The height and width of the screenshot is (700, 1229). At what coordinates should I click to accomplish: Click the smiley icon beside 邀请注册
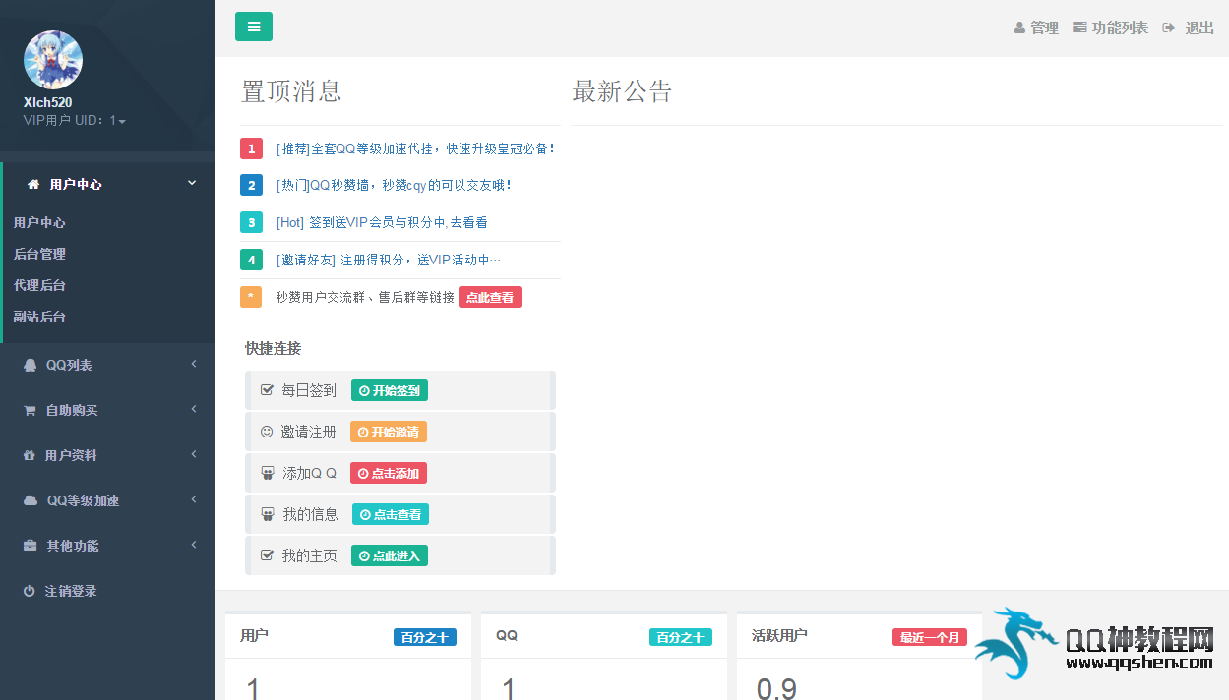pyautogui.click(x=267, y=432)
